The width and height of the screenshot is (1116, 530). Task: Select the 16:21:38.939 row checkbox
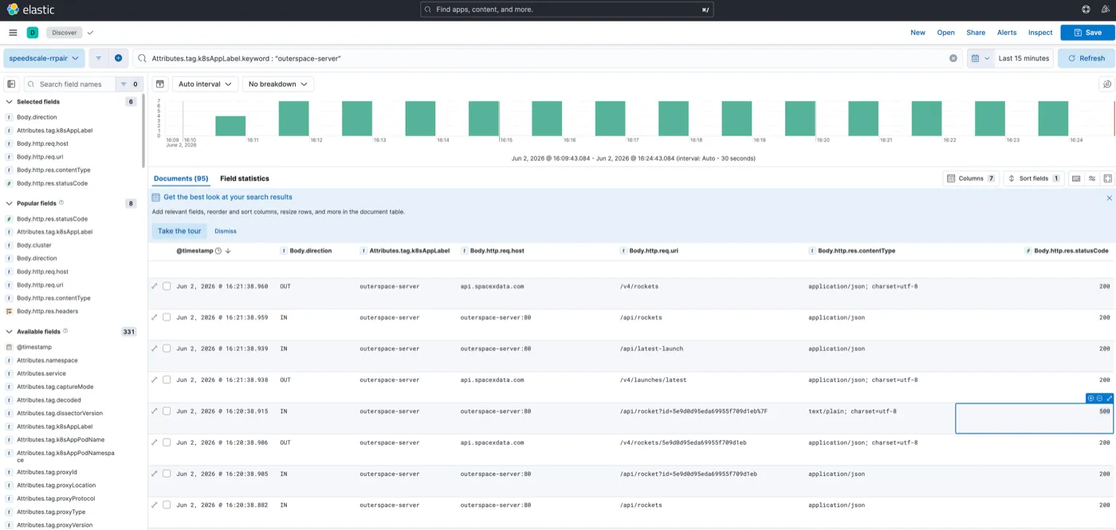click(167, 348)
